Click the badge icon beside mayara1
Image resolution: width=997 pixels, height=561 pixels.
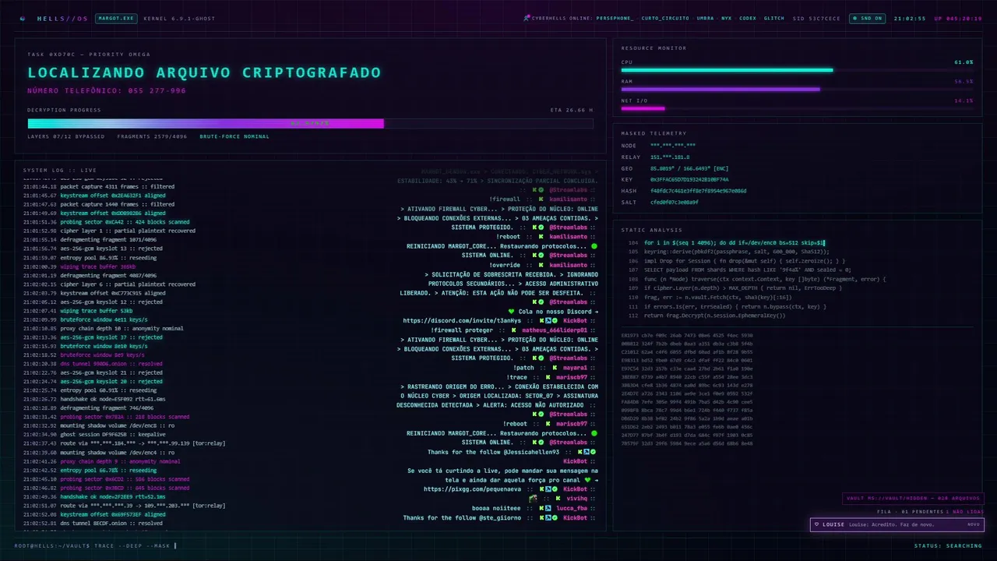click(556, 368)
